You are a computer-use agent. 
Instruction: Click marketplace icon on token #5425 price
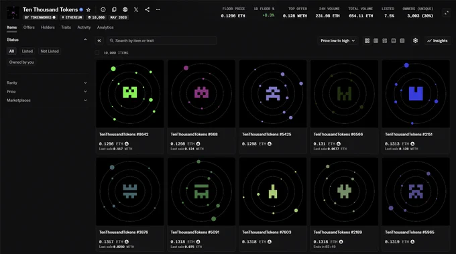pos(270,143)
